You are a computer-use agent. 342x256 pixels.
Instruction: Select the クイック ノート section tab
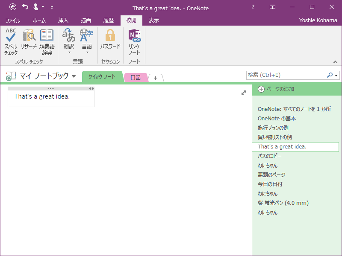click(x=102, y=77)
